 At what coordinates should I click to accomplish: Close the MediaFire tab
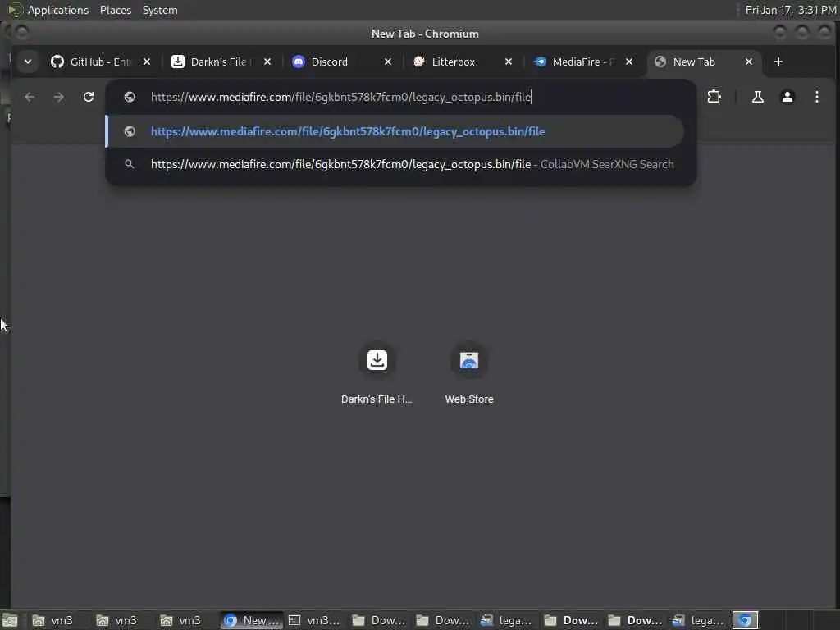(x=629, y=62)
